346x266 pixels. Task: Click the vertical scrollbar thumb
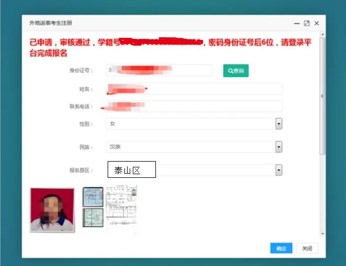pos(322,96)
